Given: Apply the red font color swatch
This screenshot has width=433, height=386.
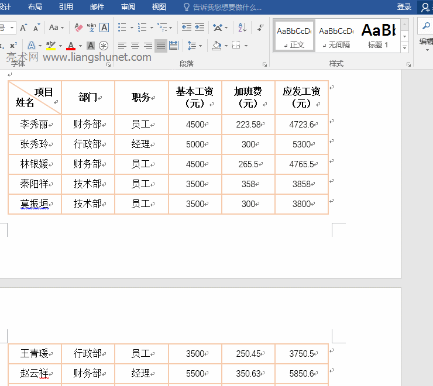Looking at the screenshot, I should (x=71, y=46).
